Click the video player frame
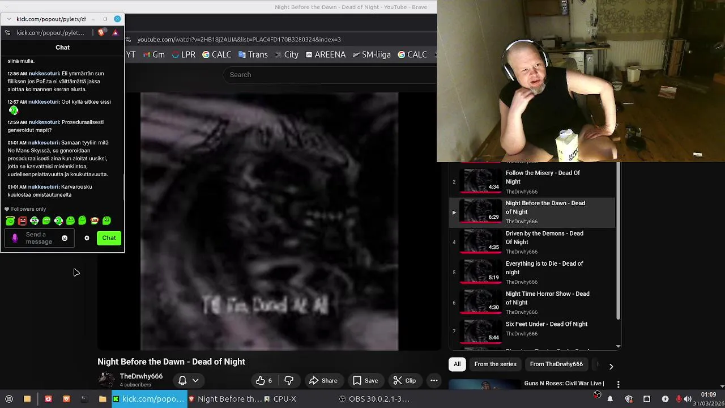 (x=269, y=222)
